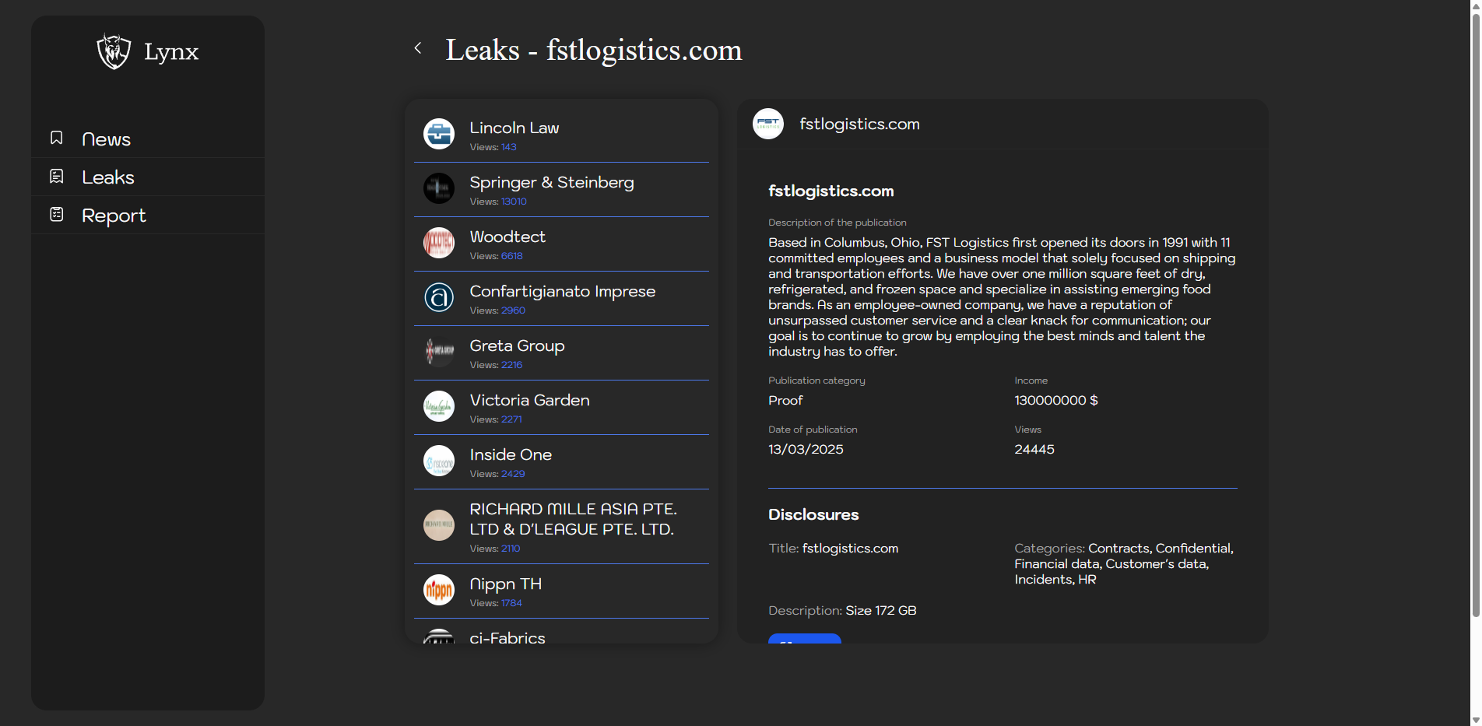
Task: Click the Lincoln Law briefcase avatar
Action: 439,134
